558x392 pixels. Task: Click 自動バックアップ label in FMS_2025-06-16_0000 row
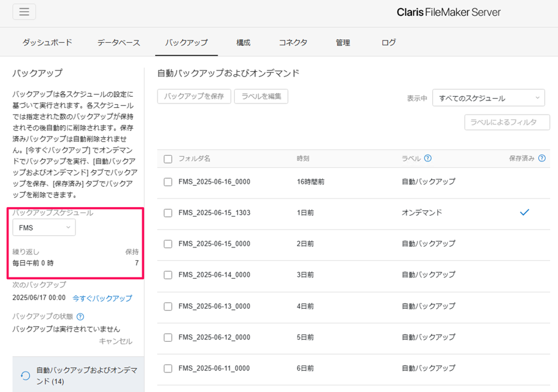coord(429,182)
